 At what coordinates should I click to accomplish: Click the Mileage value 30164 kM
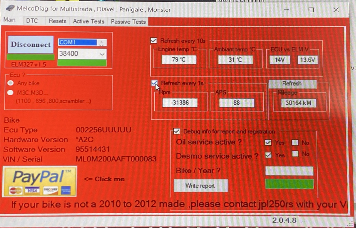[x=299, y=103]
